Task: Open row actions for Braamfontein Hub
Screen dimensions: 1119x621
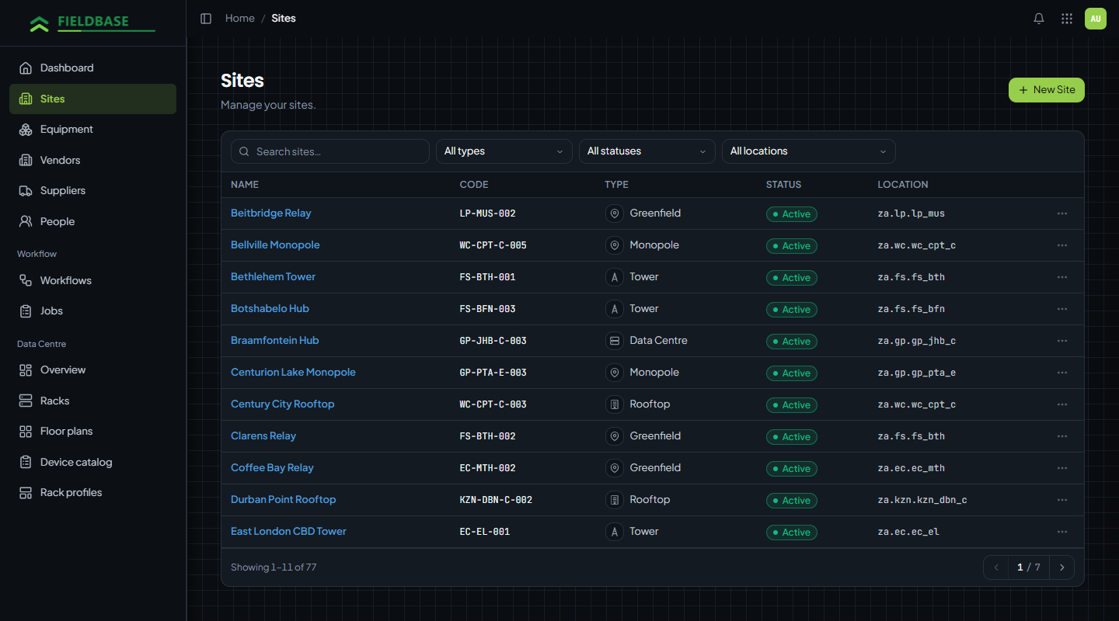Action: tap(1062, 341)
